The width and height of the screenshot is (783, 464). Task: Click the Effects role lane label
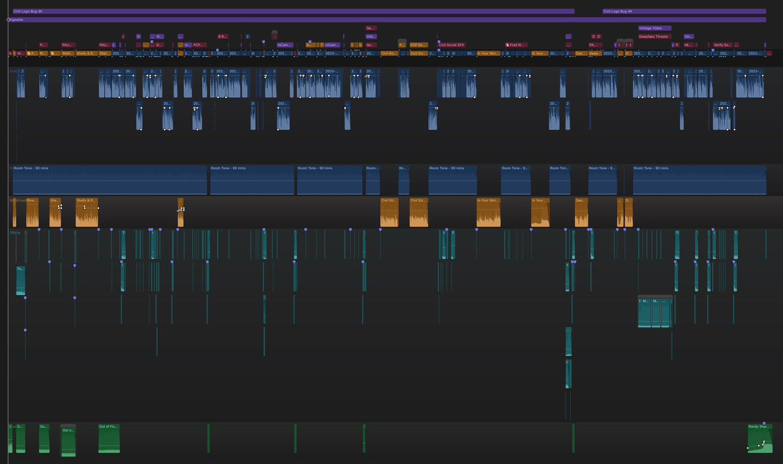click(x=14, y=232)
